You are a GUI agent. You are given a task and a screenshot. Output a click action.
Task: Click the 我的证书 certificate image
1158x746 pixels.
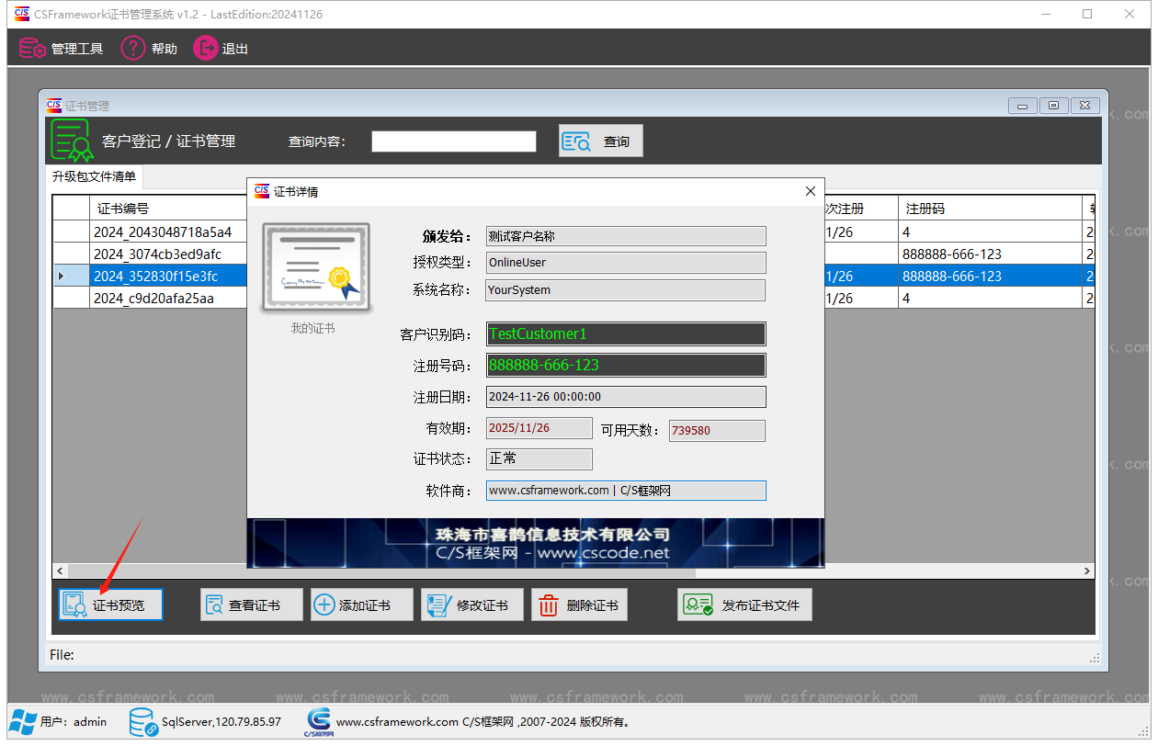[315, 268]
